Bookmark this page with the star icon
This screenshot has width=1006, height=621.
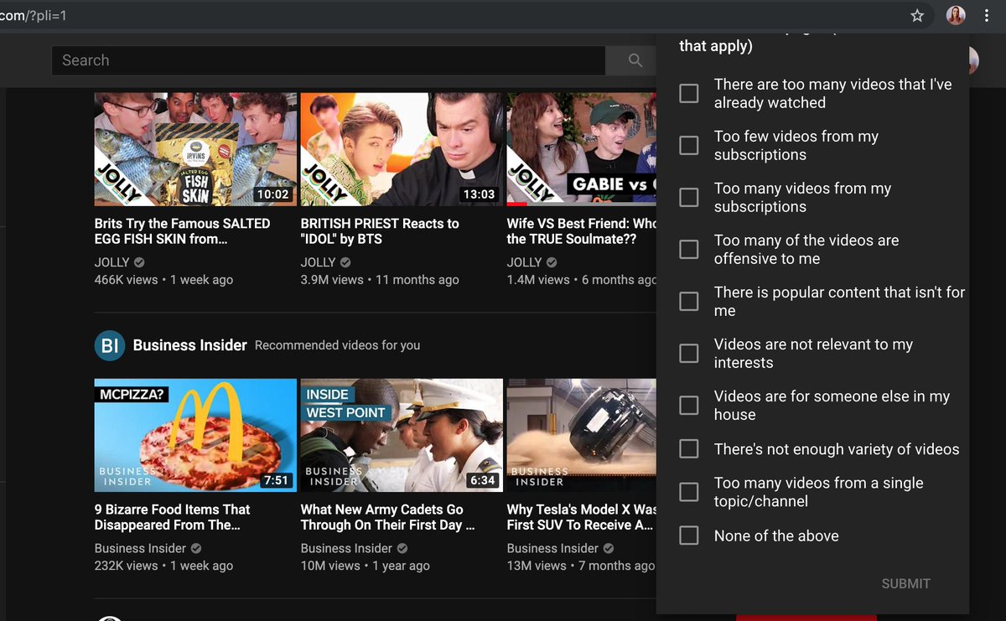click(x=917, y=15)
